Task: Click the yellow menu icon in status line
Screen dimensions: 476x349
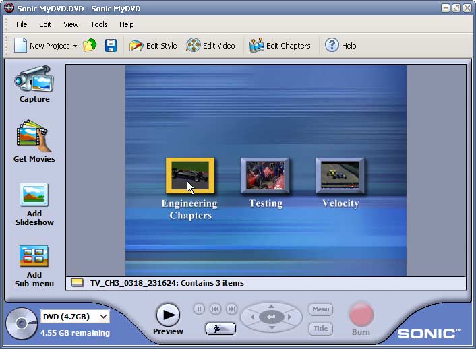Action: [78, 283]
